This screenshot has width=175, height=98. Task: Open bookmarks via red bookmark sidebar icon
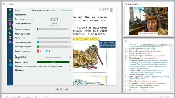click(x=10, y=24)
